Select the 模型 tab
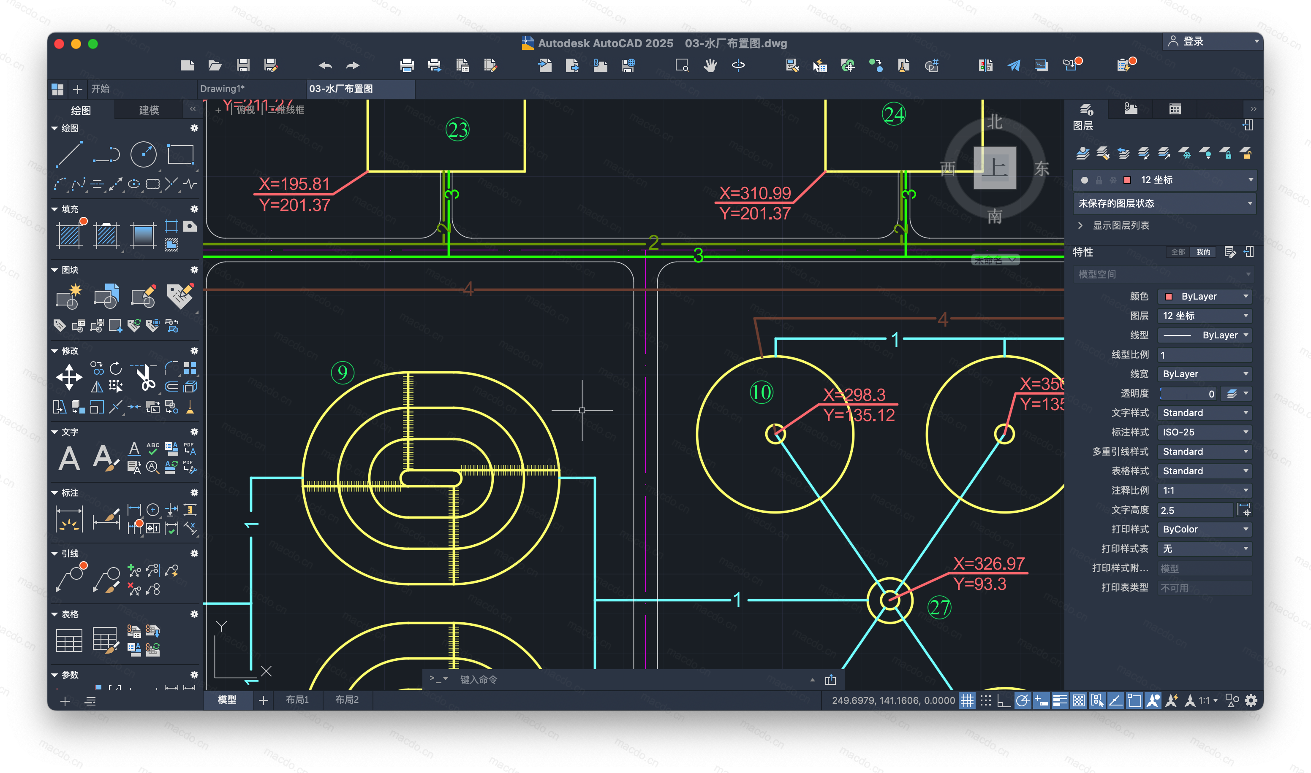Screen dimensions: 1311x773 click(x=227, y=700)
